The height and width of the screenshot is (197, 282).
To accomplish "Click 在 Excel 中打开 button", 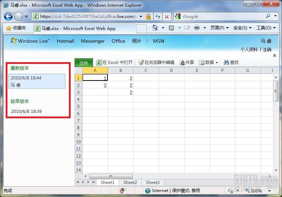I will [114, 62].
